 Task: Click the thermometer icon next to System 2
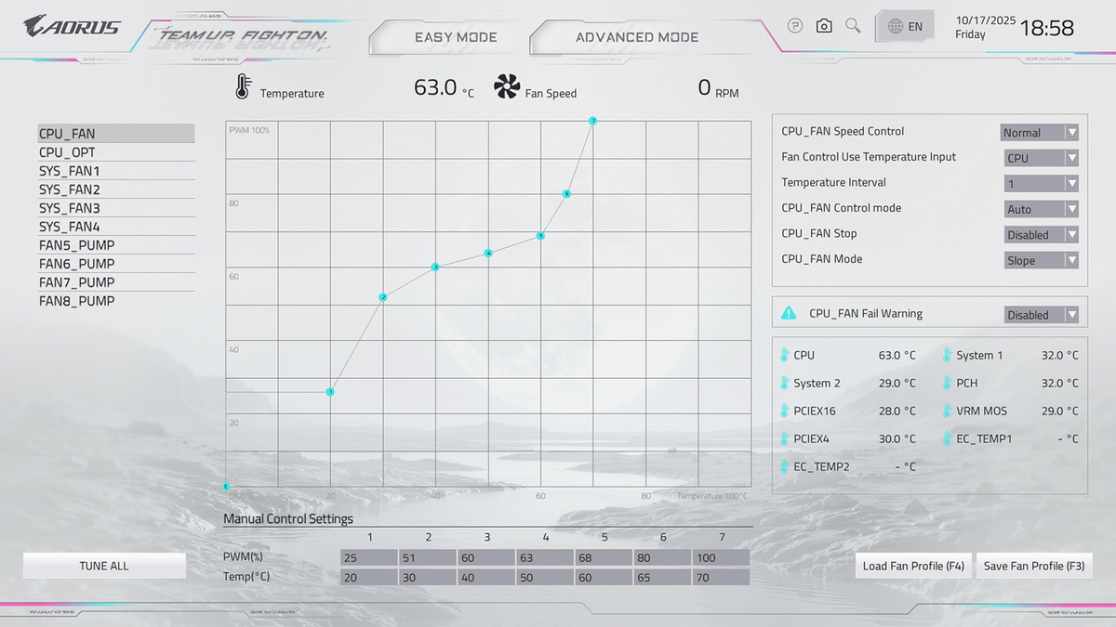[784, 383]
